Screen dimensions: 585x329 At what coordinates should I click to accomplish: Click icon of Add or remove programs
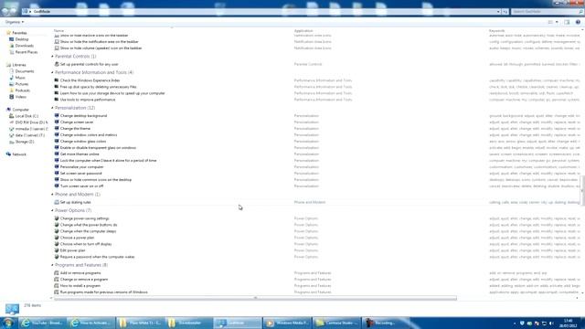pyautogui.click(x=57, y=272)
